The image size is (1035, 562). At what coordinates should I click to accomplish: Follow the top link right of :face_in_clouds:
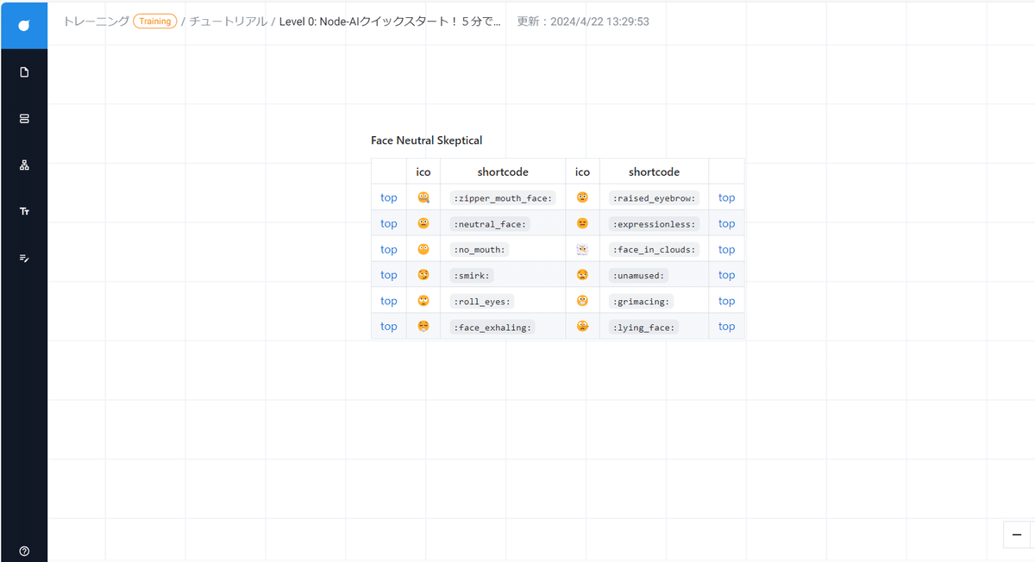point(727,249)
